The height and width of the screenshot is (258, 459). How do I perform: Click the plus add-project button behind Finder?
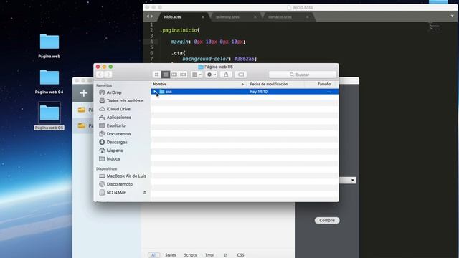click(84, 93)
